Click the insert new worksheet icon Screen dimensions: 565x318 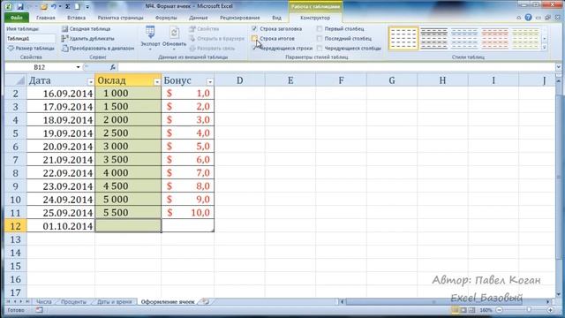click(206, 302)
